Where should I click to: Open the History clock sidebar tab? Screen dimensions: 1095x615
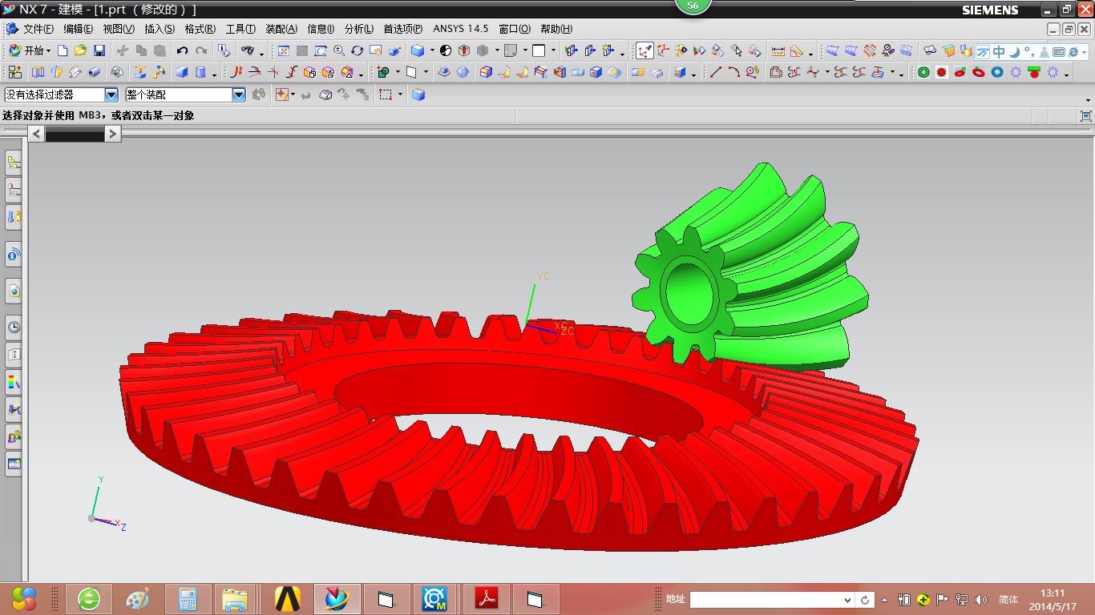(14, 327)
